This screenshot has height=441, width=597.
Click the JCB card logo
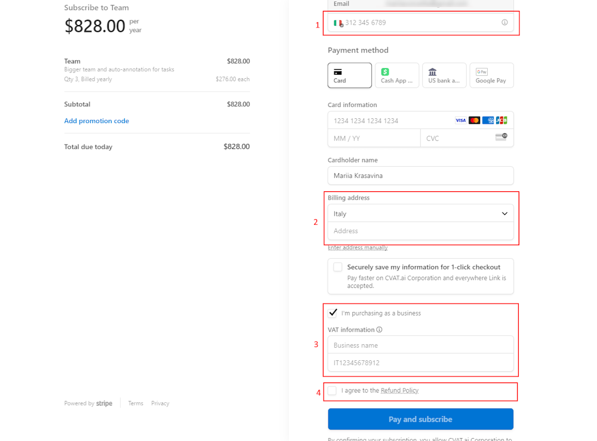pyautogui.click(x=501, y=120)
